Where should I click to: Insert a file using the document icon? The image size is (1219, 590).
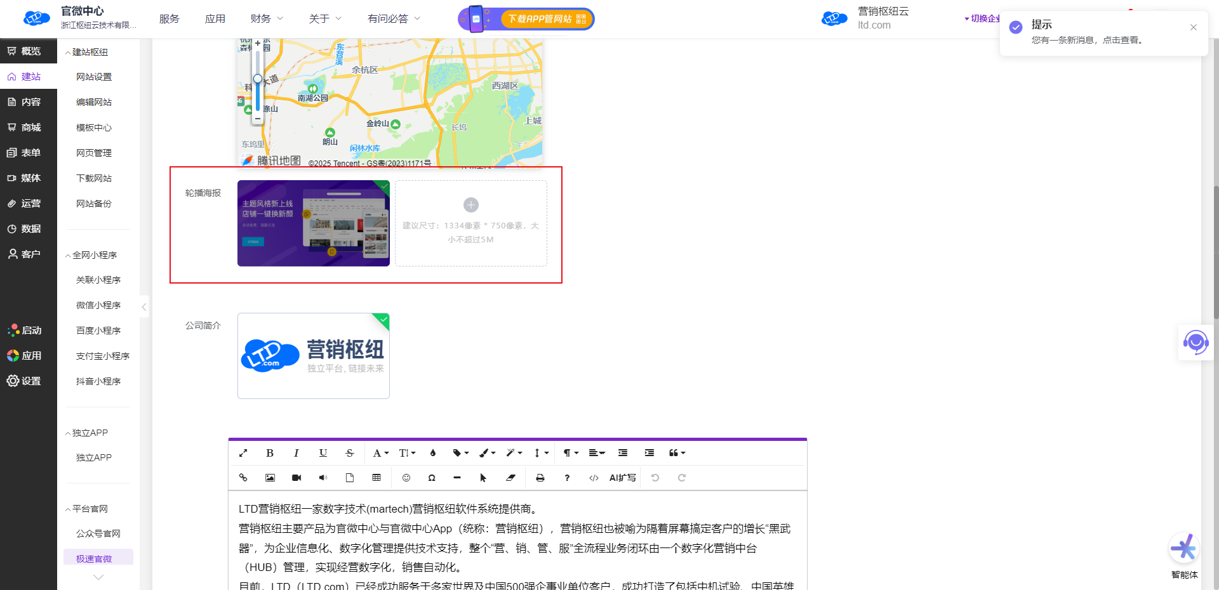(x=350, y=478)
